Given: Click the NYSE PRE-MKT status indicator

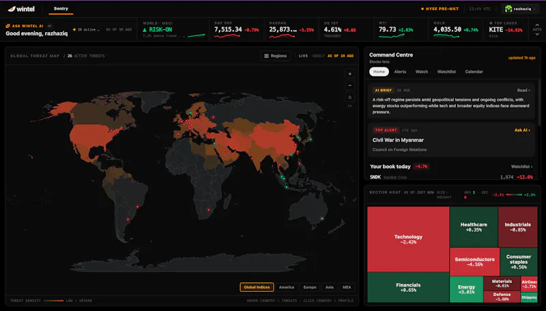Looking at the screenshot, I should pos(440,9).
